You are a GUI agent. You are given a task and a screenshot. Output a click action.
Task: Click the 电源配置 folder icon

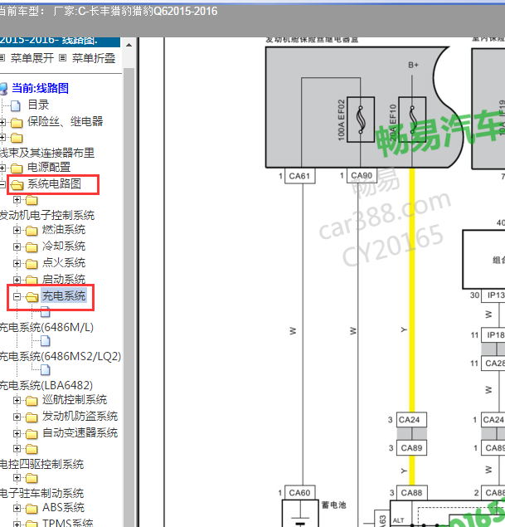[17, 168]
